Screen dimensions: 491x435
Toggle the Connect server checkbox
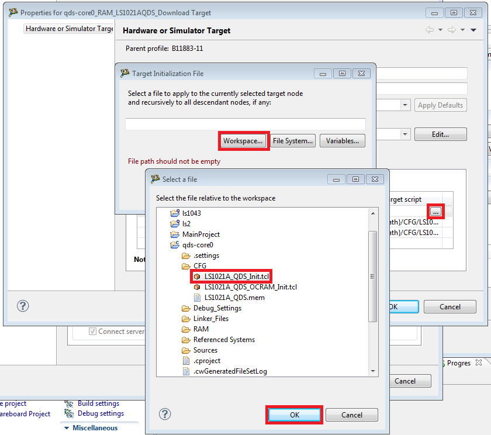click(x=92, y=331)
